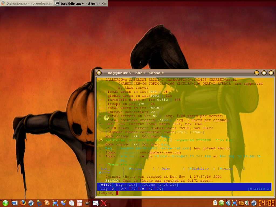Click the Konsole title bar text
The width and height of the screenshot is (276, 207).
click(x=136, y=73)
